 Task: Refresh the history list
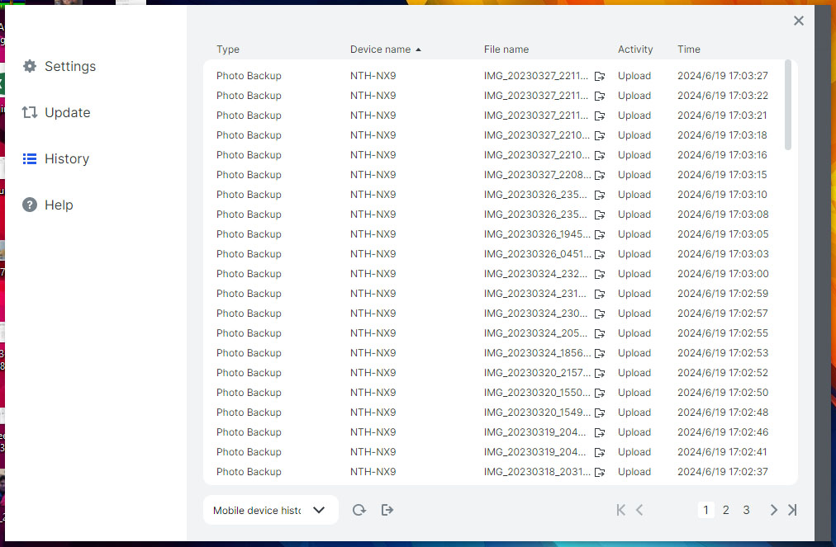pos(359,510)
